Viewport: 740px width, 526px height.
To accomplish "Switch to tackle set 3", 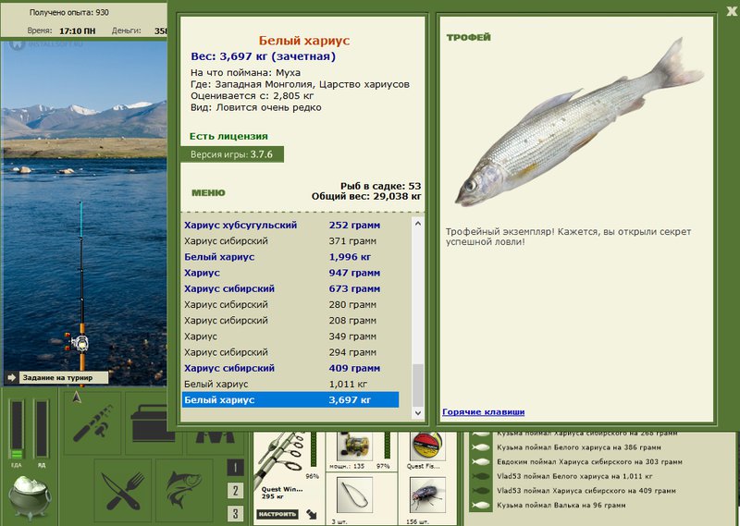I will [236, 513].
